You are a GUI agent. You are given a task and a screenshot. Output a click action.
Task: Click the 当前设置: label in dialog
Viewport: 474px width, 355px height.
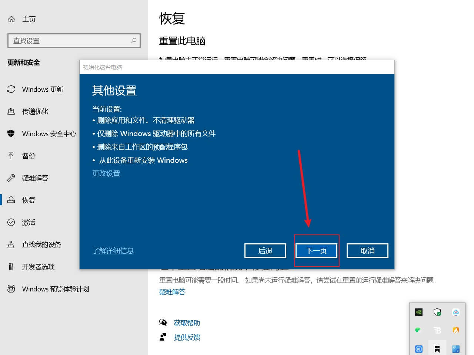[x=107, y=109]
